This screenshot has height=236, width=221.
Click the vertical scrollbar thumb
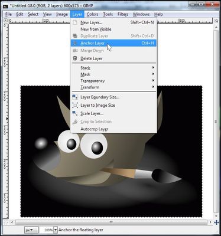pyautogui.click(x=216, y=122)
